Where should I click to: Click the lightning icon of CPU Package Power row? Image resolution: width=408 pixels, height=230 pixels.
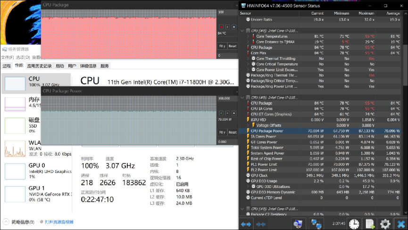point(248,131)
